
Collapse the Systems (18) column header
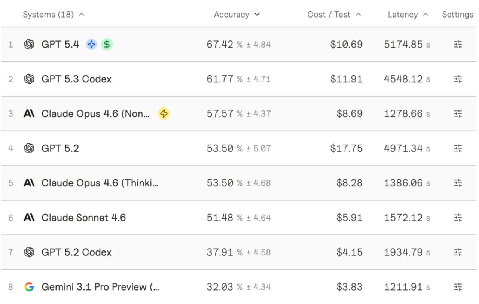tap(54, 15)
